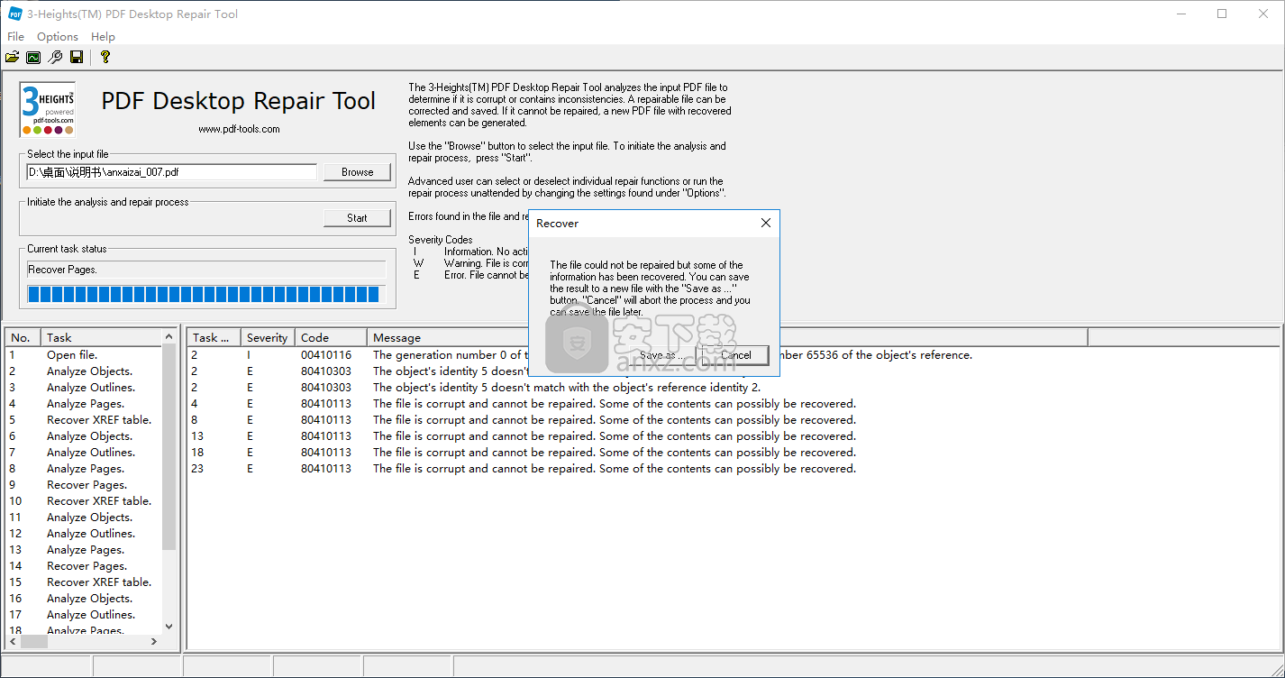Click the floppy disk Save toolbar icon

[77, 58]
